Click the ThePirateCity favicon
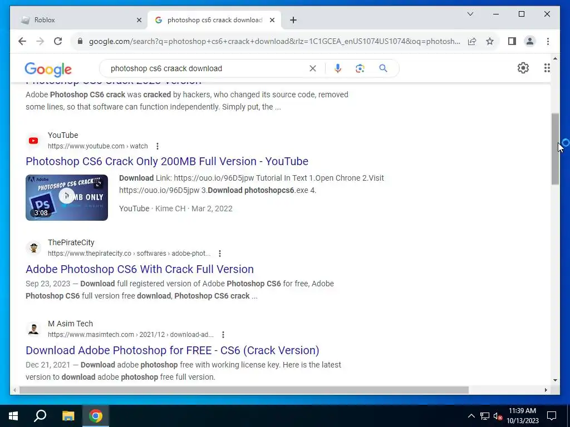This screenshot has width=570, height=427. coord(33,248)
